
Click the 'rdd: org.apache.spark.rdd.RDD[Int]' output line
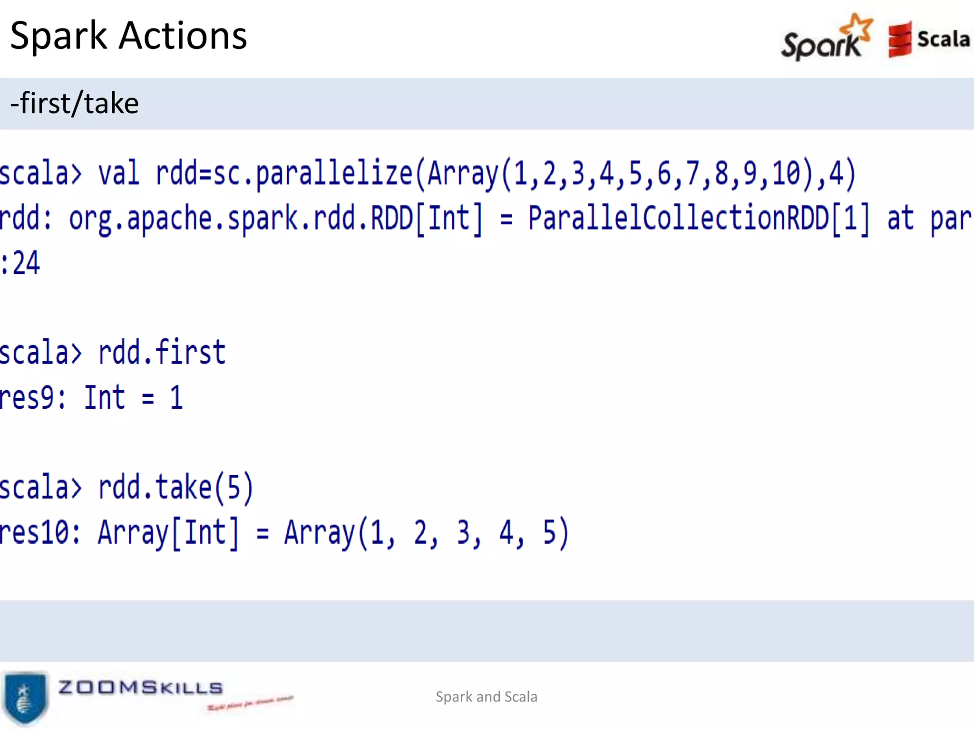[486, 219]
